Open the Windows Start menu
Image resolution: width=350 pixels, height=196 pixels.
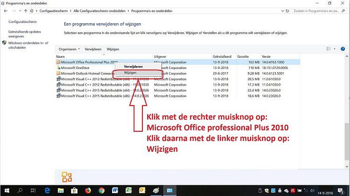(x=7, y=190)
